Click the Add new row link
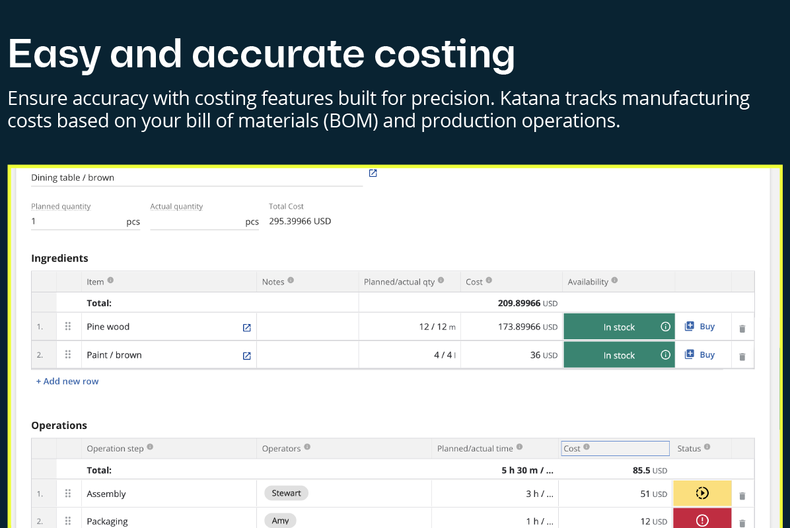Screen dimensions: 790x528 67,381
